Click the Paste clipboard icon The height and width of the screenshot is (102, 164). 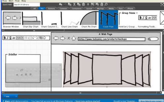(84, 4)
